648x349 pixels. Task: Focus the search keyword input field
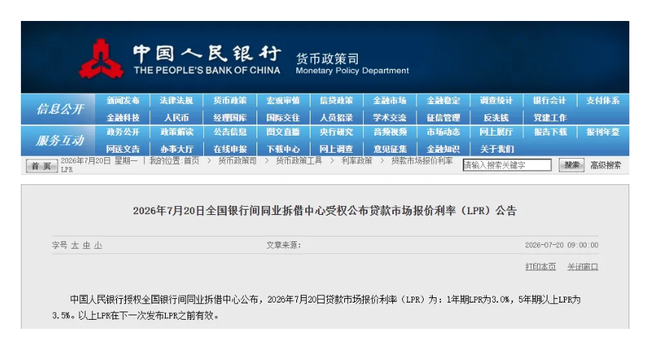[507, 165]
